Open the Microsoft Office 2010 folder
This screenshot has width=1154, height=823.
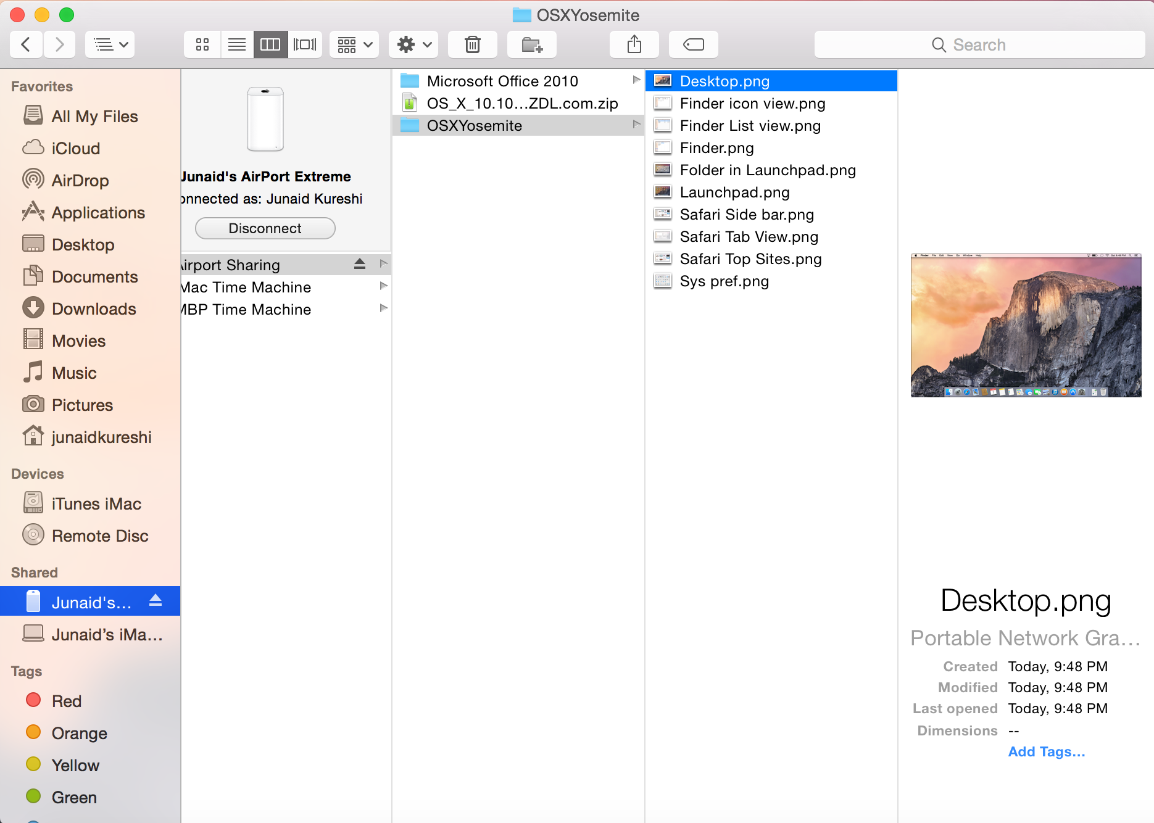click(518, 81)
